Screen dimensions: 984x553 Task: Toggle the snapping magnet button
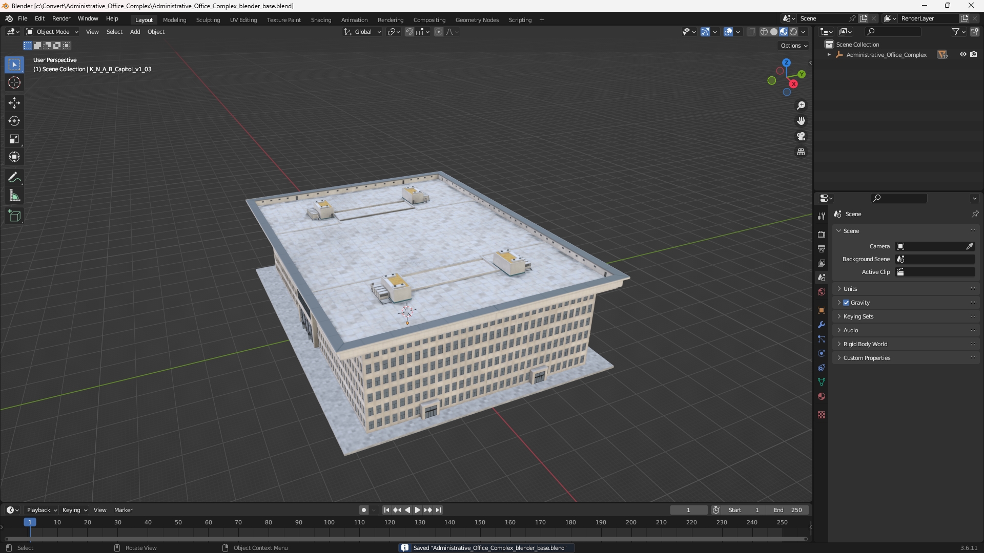pyautogui.click(x=409, y=32)
